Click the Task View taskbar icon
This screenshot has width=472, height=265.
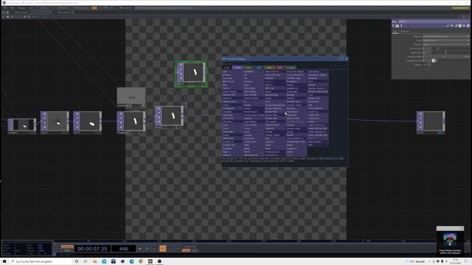pyautogui.click(x=86, y=261)
